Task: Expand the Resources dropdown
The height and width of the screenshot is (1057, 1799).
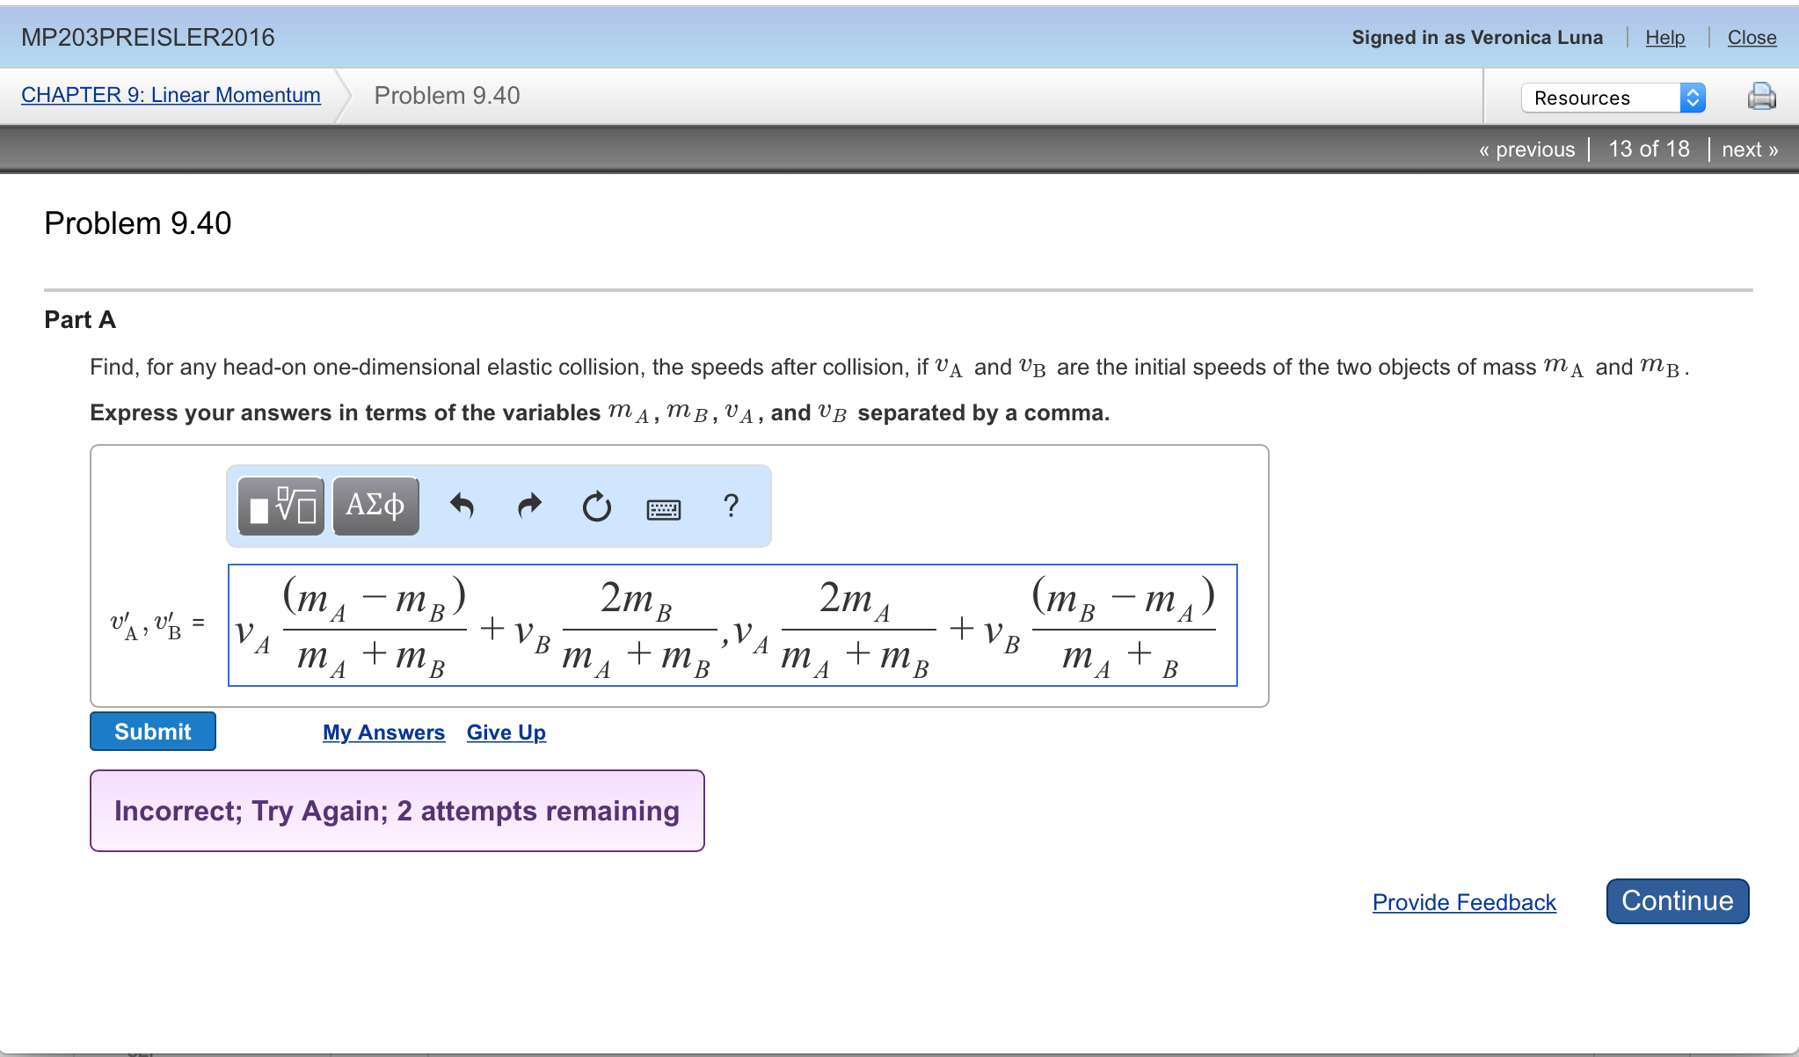Action: (x=1613, y=98)
